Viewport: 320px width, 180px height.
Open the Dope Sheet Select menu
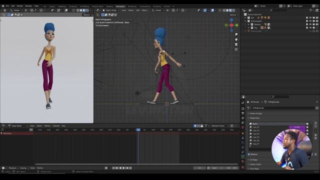(39, 126)
